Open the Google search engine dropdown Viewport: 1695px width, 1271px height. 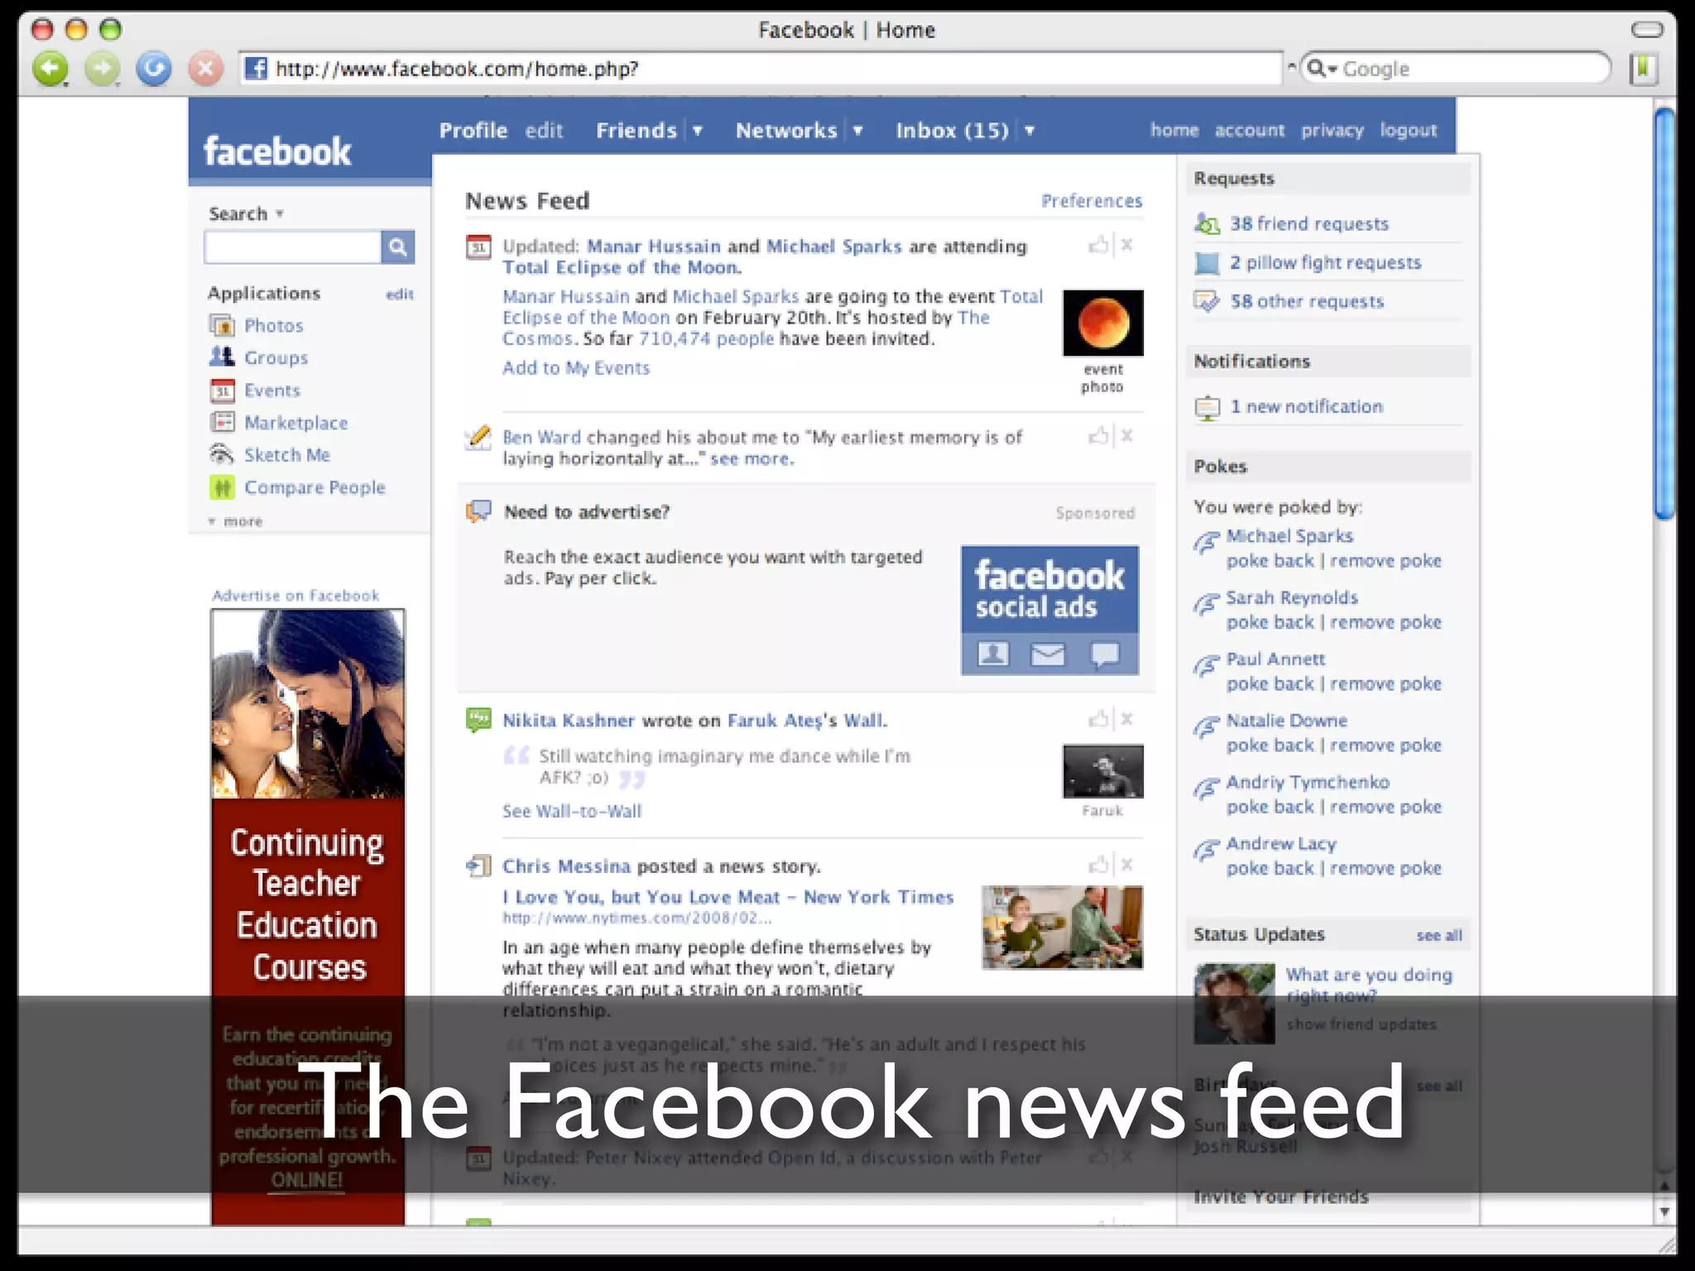(x=1323, y=69)
